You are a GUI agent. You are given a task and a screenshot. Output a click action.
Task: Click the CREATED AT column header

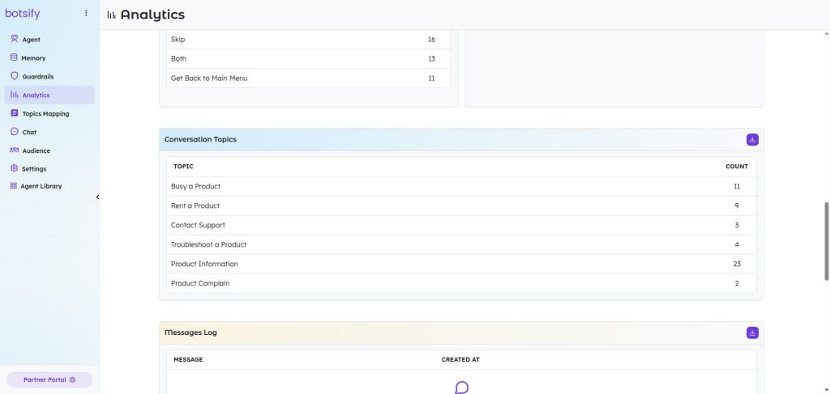point(460,360)
